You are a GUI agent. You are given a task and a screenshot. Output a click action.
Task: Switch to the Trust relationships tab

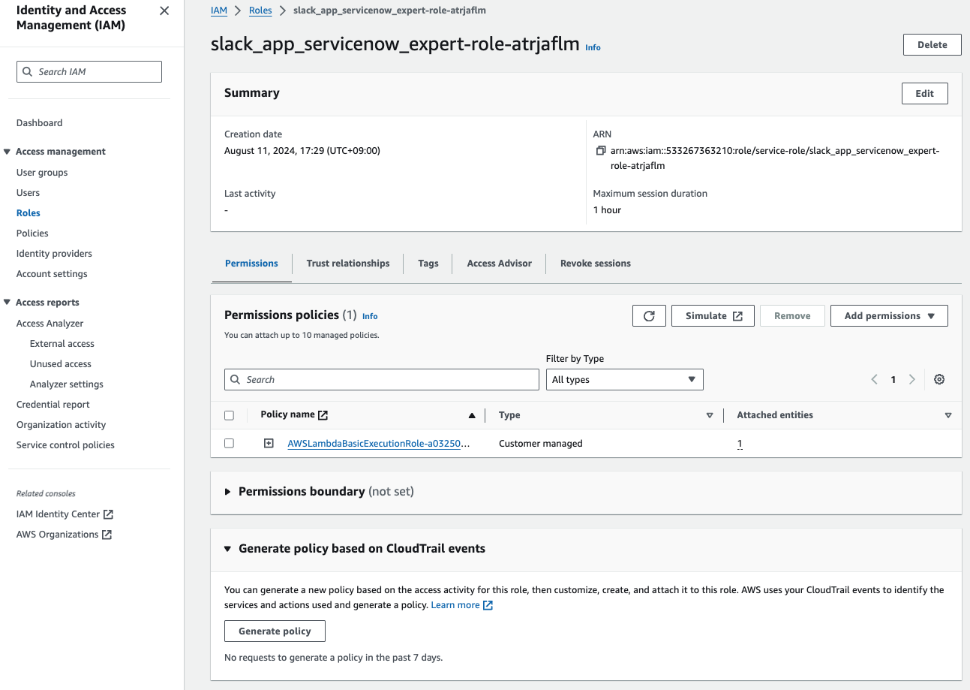348,264
